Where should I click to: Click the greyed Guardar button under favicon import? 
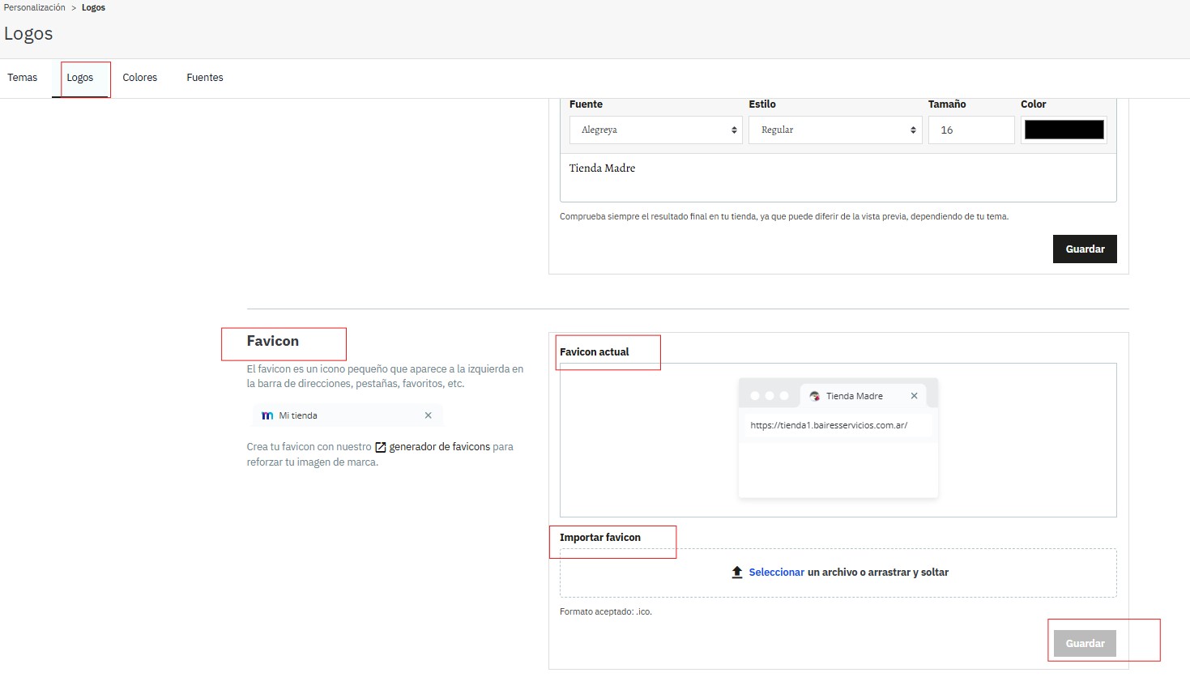pyautogui.click(x=1085, y=644)
